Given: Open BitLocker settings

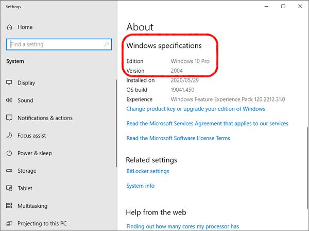Looking at the screenshot, I should click(x=148, y=171).
